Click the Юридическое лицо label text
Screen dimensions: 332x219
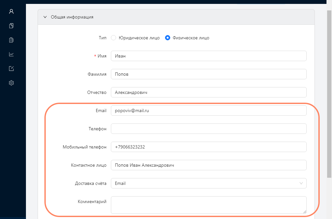click(x=139, y=38)
